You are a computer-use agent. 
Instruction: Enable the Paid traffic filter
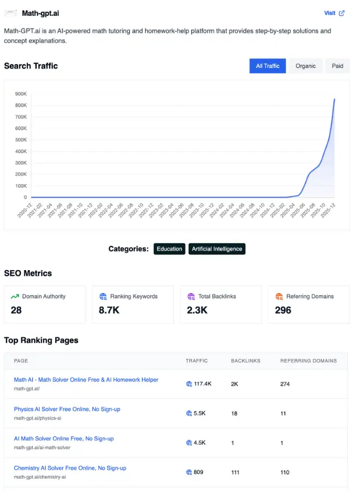point(337,66)
